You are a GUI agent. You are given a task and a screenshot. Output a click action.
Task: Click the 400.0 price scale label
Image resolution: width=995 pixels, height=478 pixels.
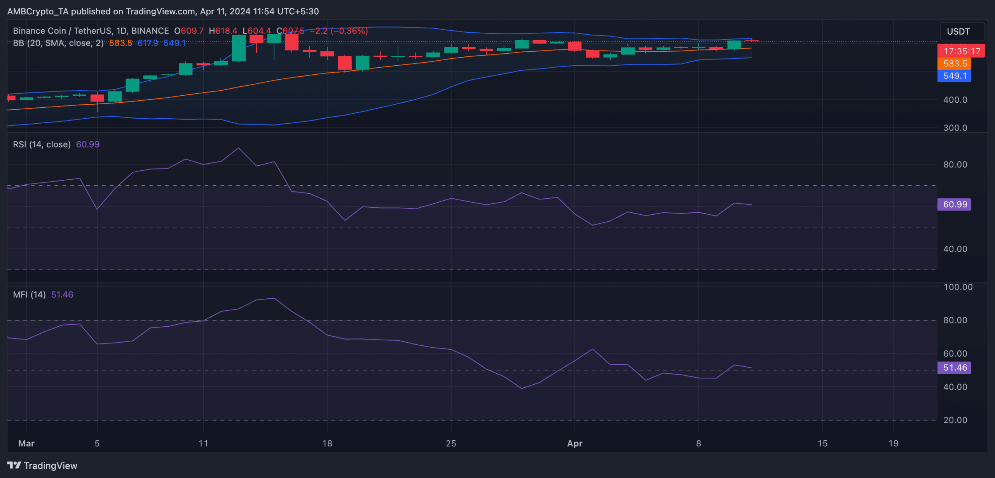(x=955, y=100)
